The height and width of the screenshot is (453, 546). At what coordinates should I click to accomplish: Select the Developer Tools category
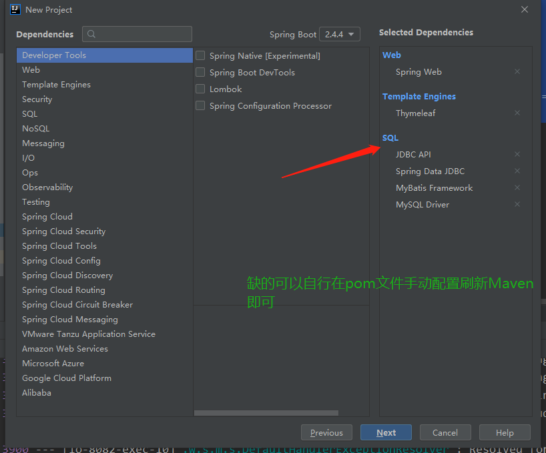click(105, 55)
